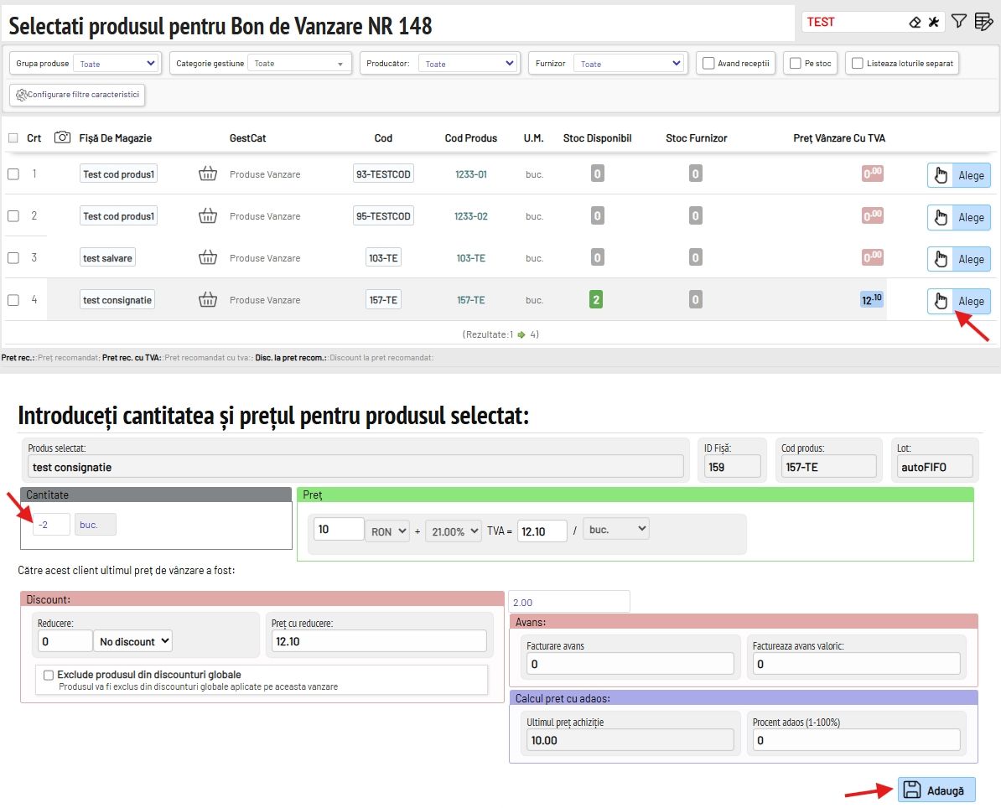Toggle the Pe stoc checkbox
1001x808 pixels.
tap(795, 64)
